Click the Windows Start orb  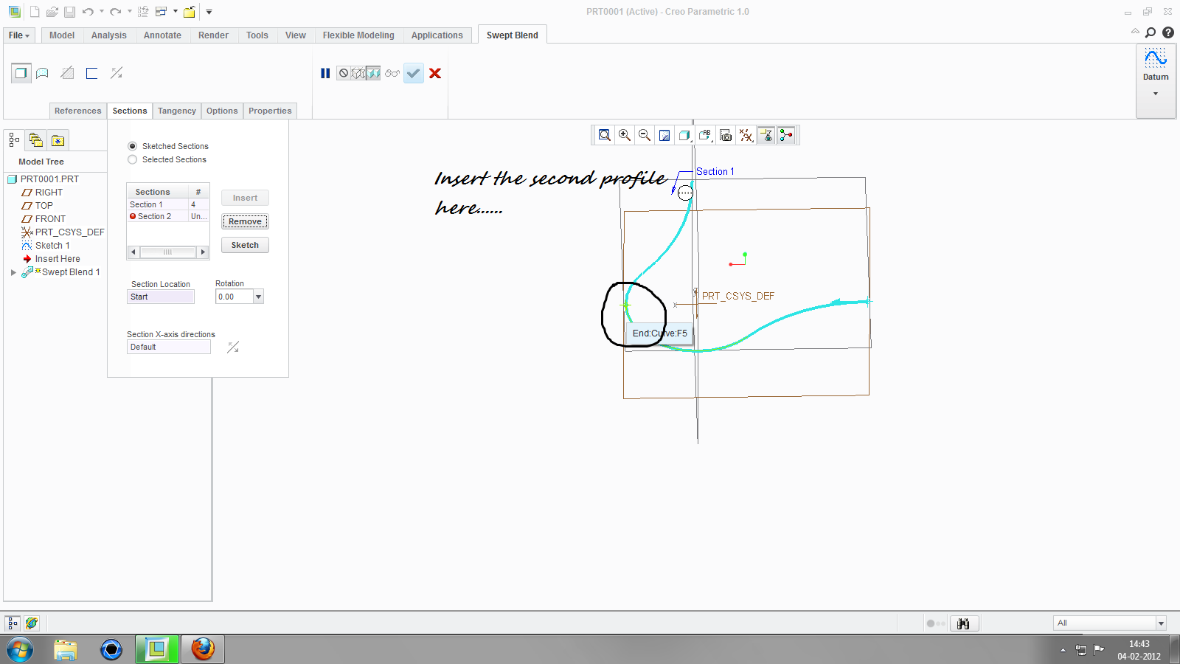[20, 649]
